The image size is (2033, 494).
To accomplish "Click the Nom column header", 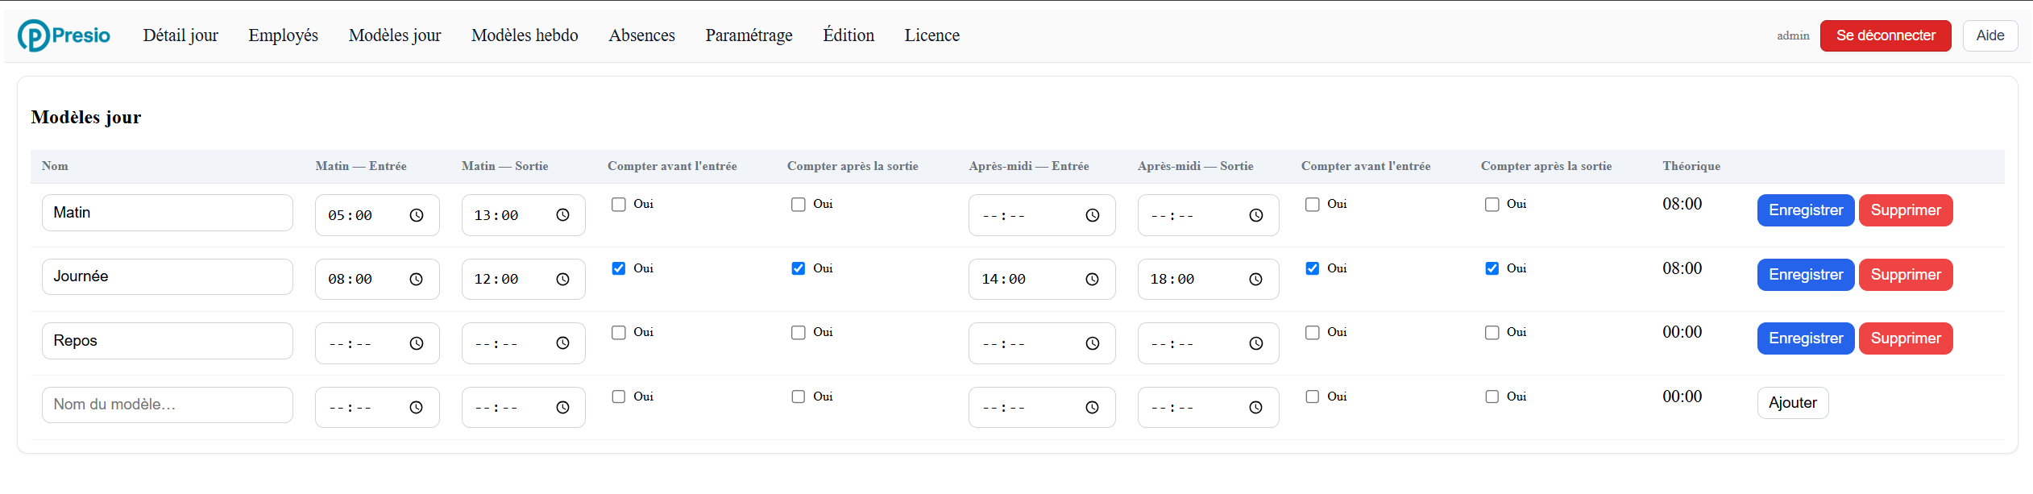I will tap(55, 166).
